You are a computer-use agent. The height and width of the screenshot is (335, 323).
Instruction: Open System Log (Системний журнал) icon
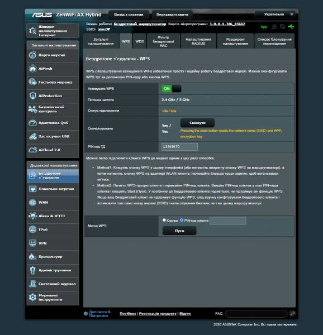(x=32, y=284)
